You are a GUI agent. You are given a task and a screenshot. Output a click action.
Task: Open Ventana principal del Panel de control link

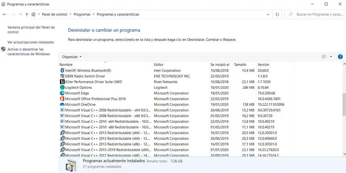pyautogui.click(x=31, y=30)
